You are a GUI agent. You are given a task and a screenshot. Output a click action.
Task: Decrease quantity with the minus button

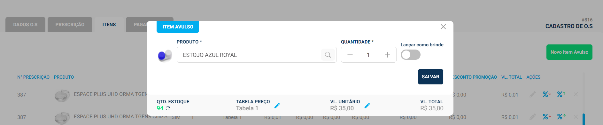pyautogui.click(x=350, y=55)
